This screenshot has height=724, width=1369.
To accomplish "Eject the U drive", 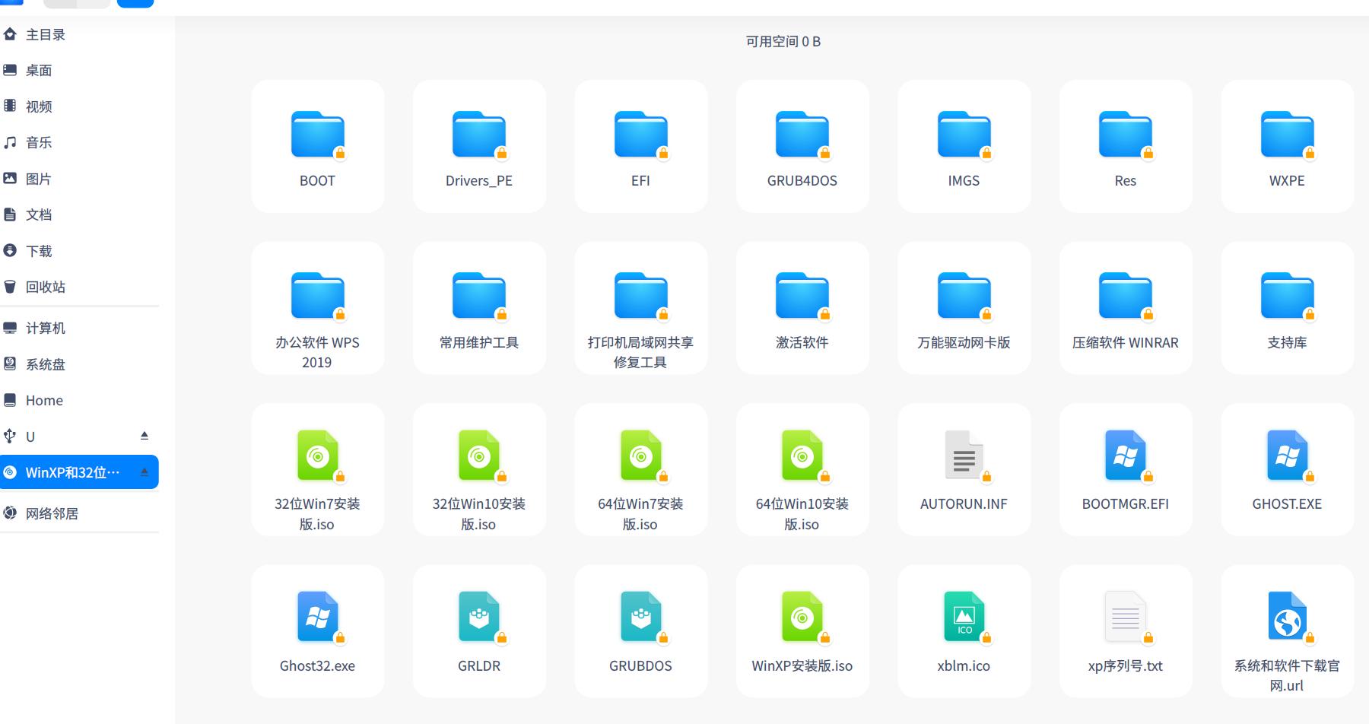I will [x=144, y=436].
